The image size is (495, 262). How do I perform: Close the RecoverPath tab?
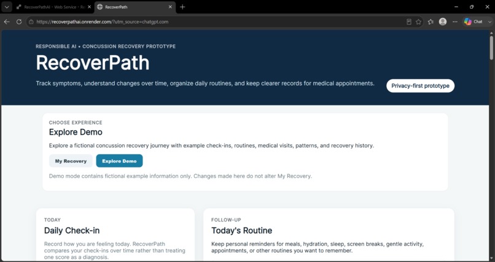click(x=171, y=7)
